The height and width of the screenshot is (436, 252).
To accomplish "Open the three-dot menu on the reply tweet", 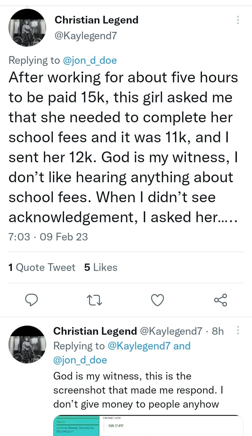I will 238,330.
